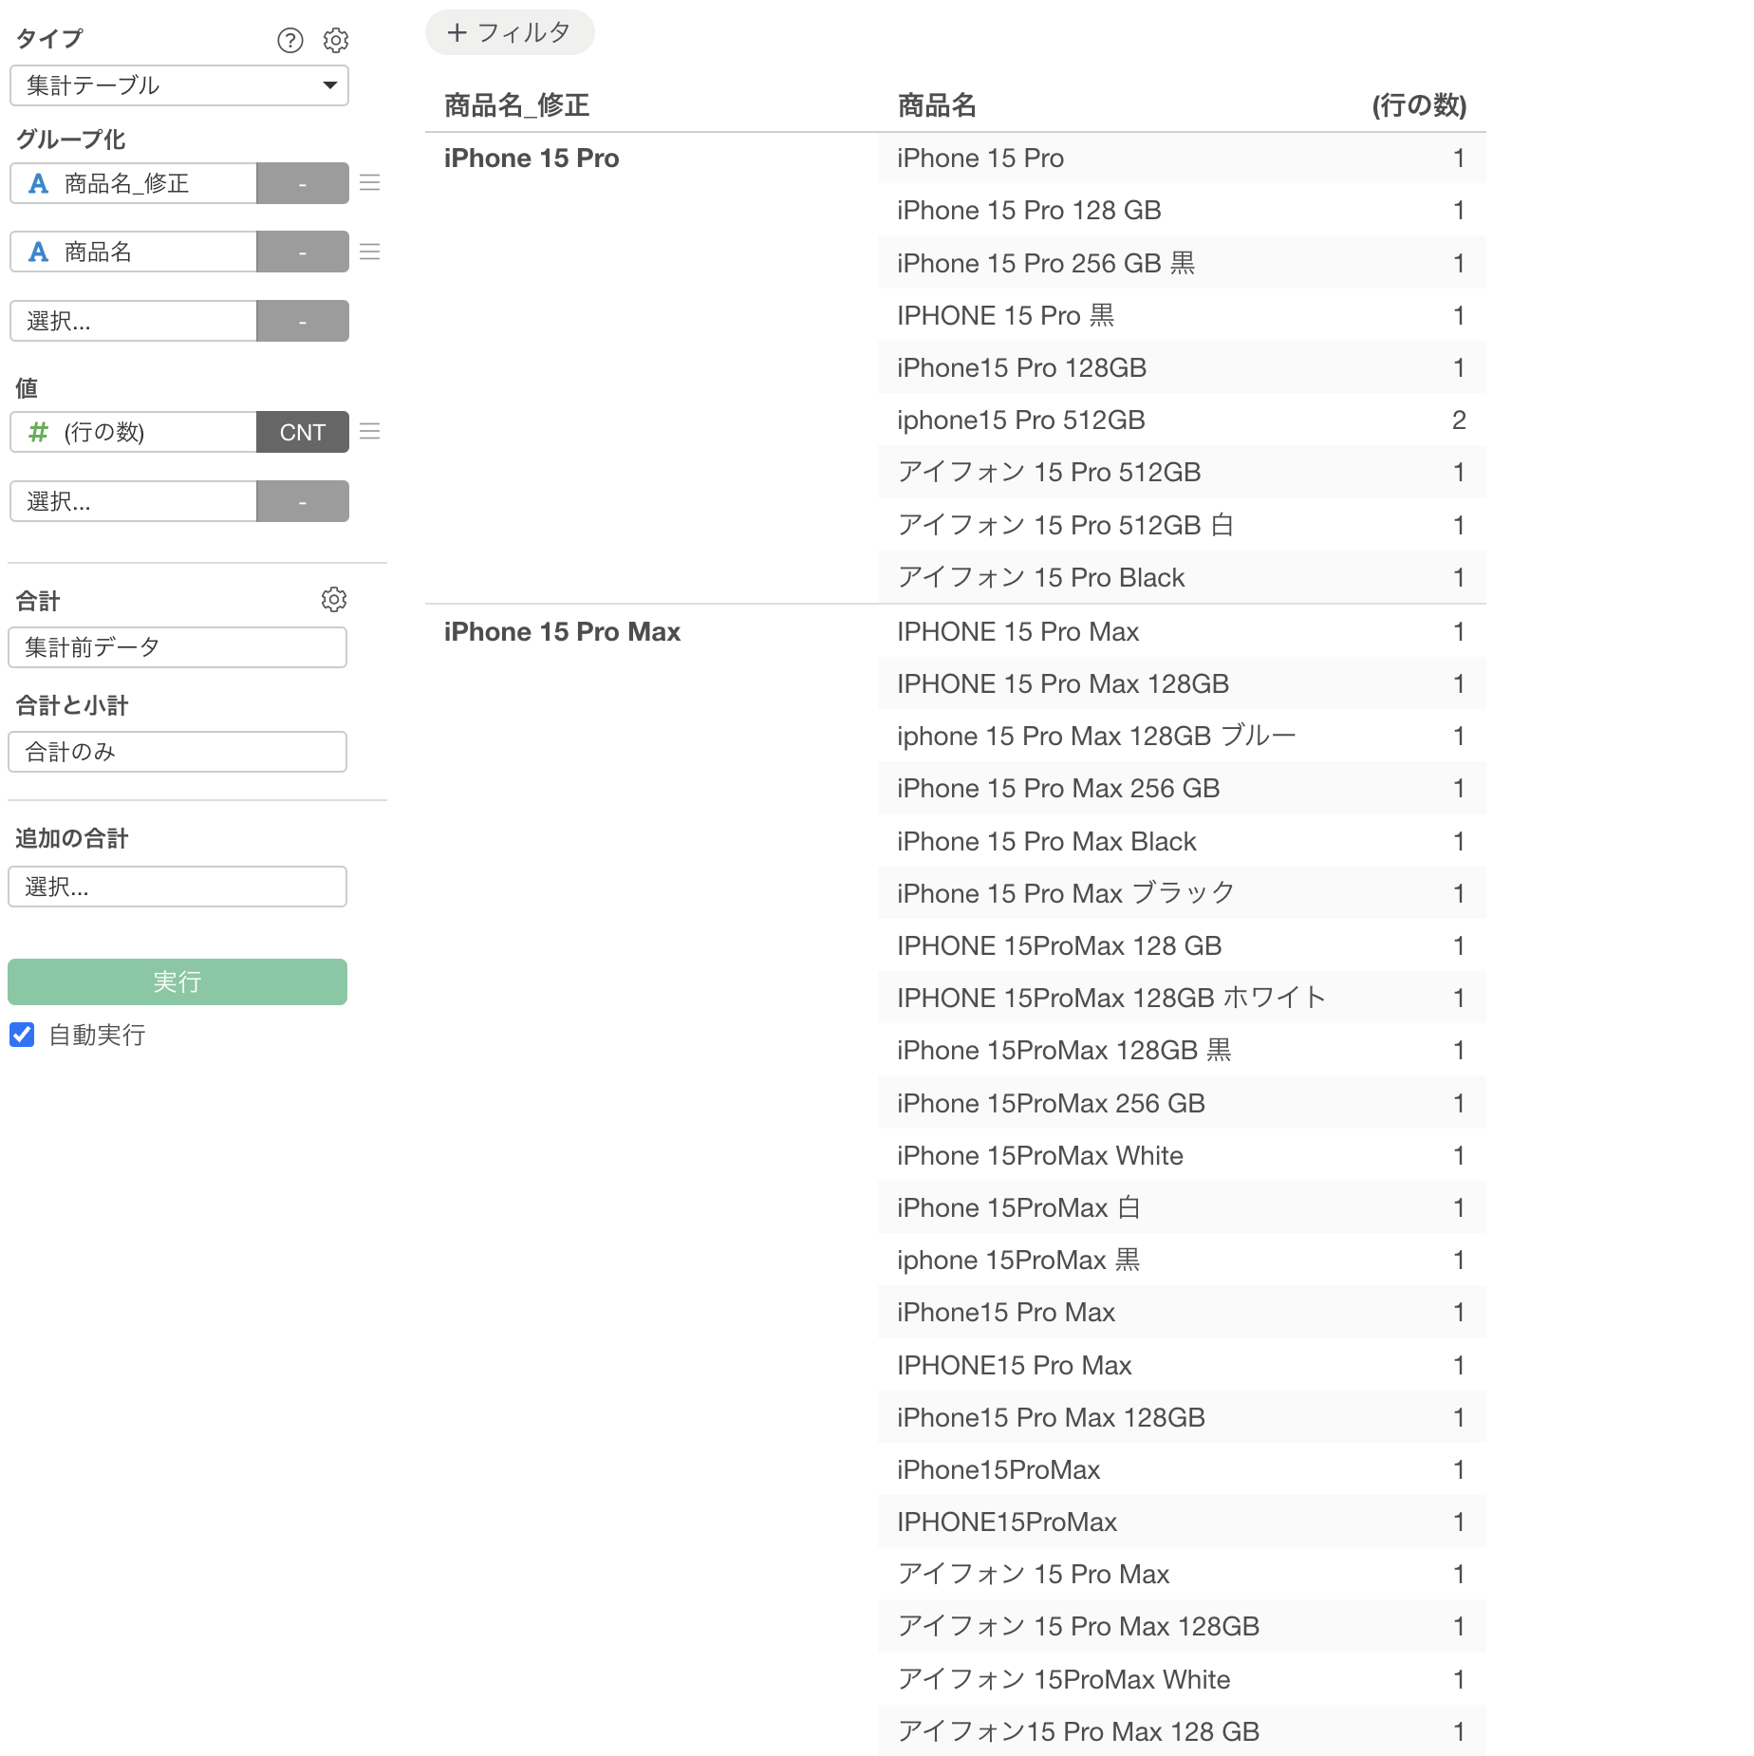Image resolution: width=1754 pixels, height=1756 pixels.
Task: Click the (行の数) column header
Action: pyautogui.click(x=1418, y=105)
